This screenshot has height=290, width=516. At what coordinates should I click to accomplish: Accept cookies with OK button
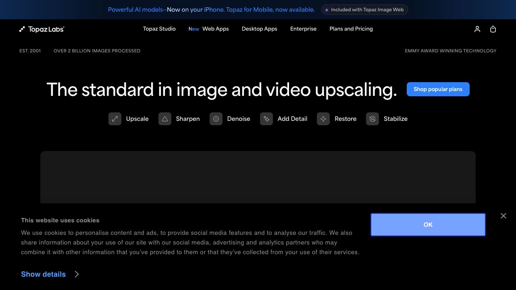click(x=428, y=225)
